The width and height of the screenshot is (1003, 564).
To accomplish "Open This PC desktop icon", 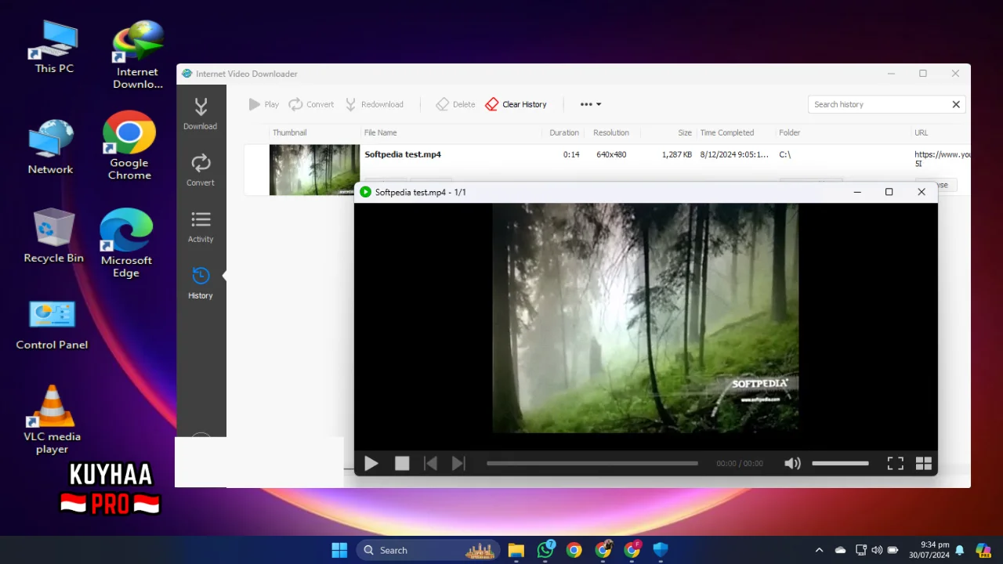I will (x=54, y=47).
